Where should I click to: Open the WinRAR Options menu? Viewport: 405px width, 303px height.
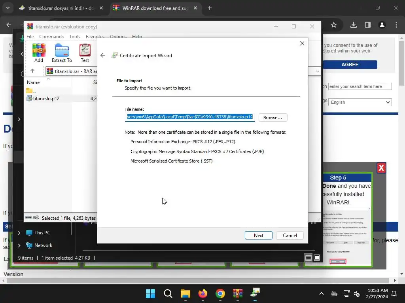click(118, 37)
